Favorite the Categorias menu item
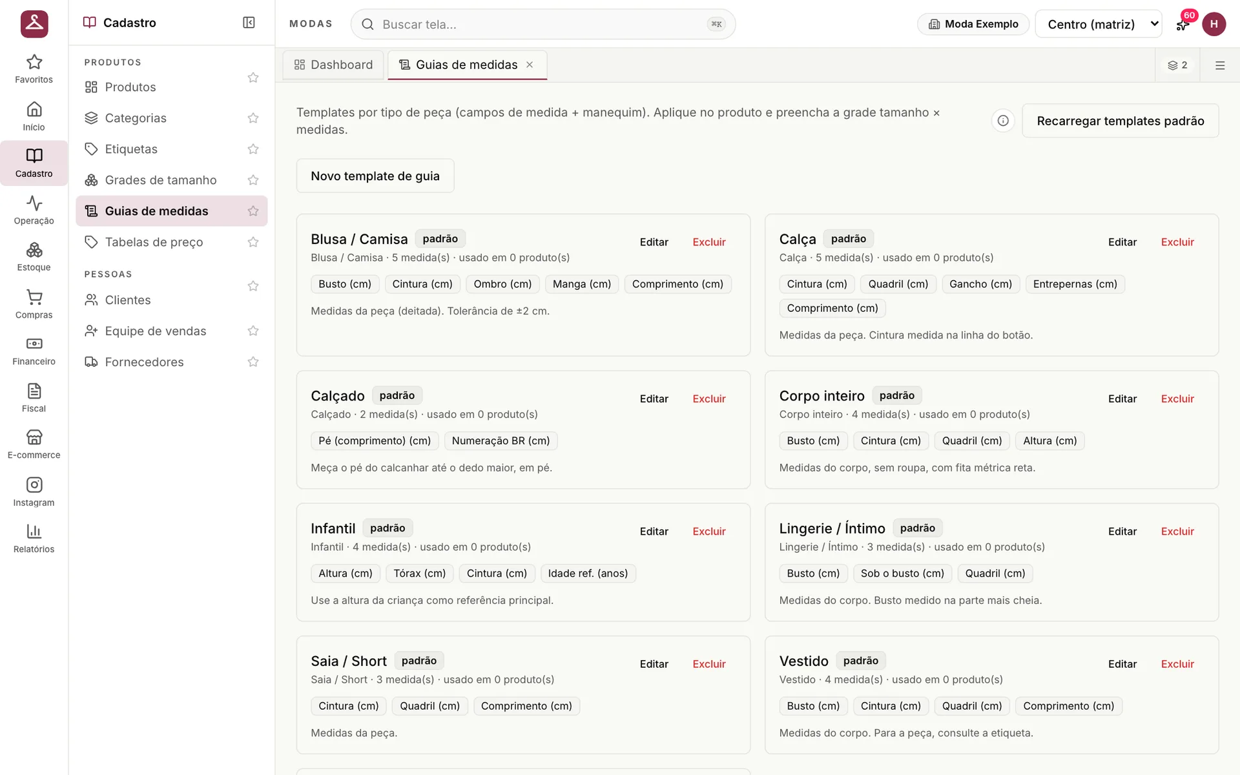1240x775 pixels. (x=253, y=118)
